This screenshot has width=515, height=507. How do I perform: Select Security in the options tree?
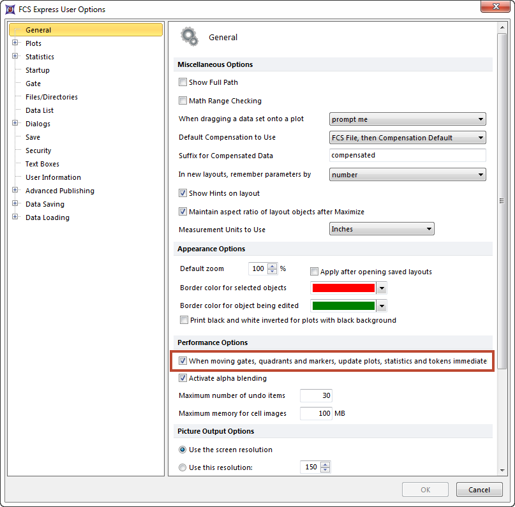coord(38,151)
